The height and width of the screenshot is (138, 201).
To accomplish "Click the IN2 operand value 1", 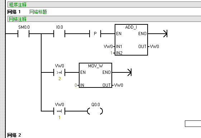I will (111, 53).
